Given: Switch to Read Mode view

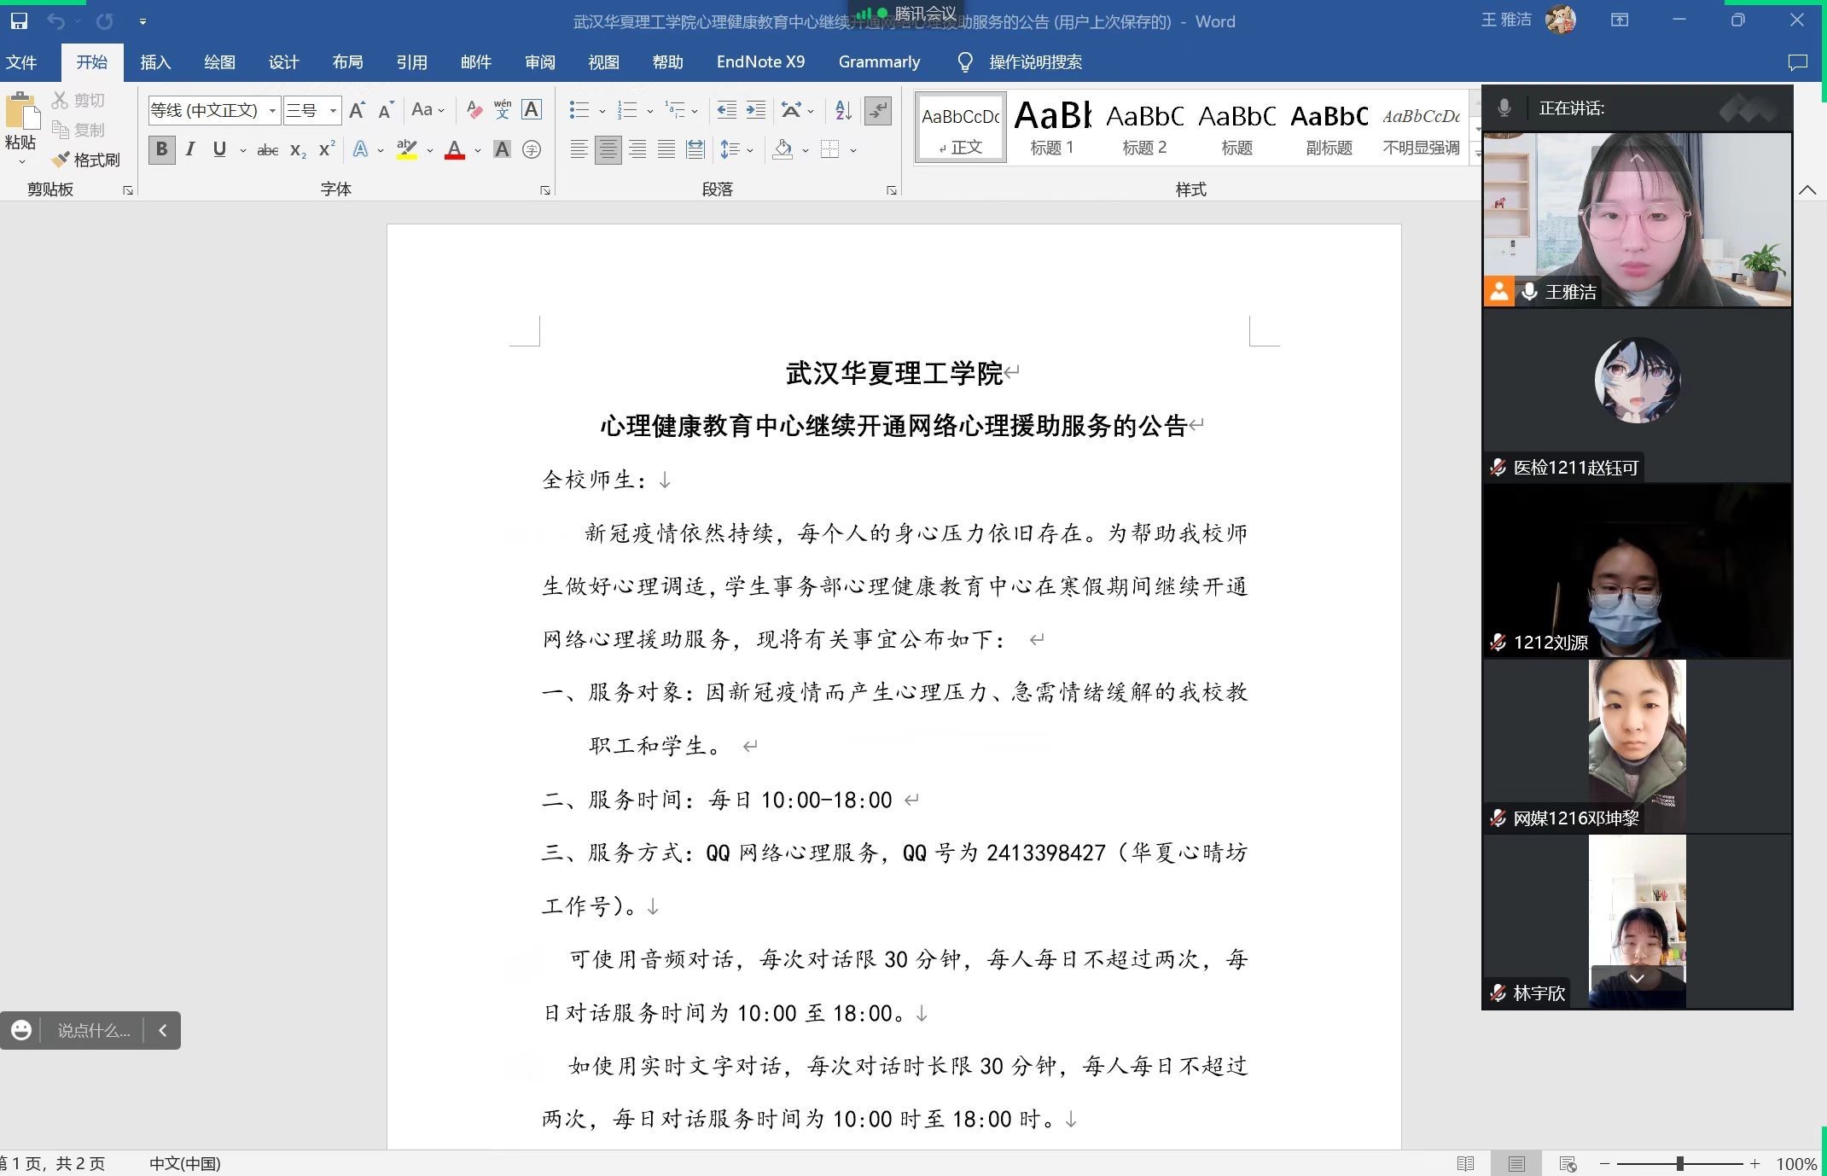Looking at the screenshot, I should coord(1466,1164).
